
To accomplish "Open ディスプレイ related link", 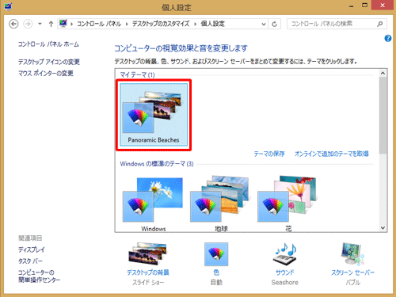I will click(x=32, y=249).
